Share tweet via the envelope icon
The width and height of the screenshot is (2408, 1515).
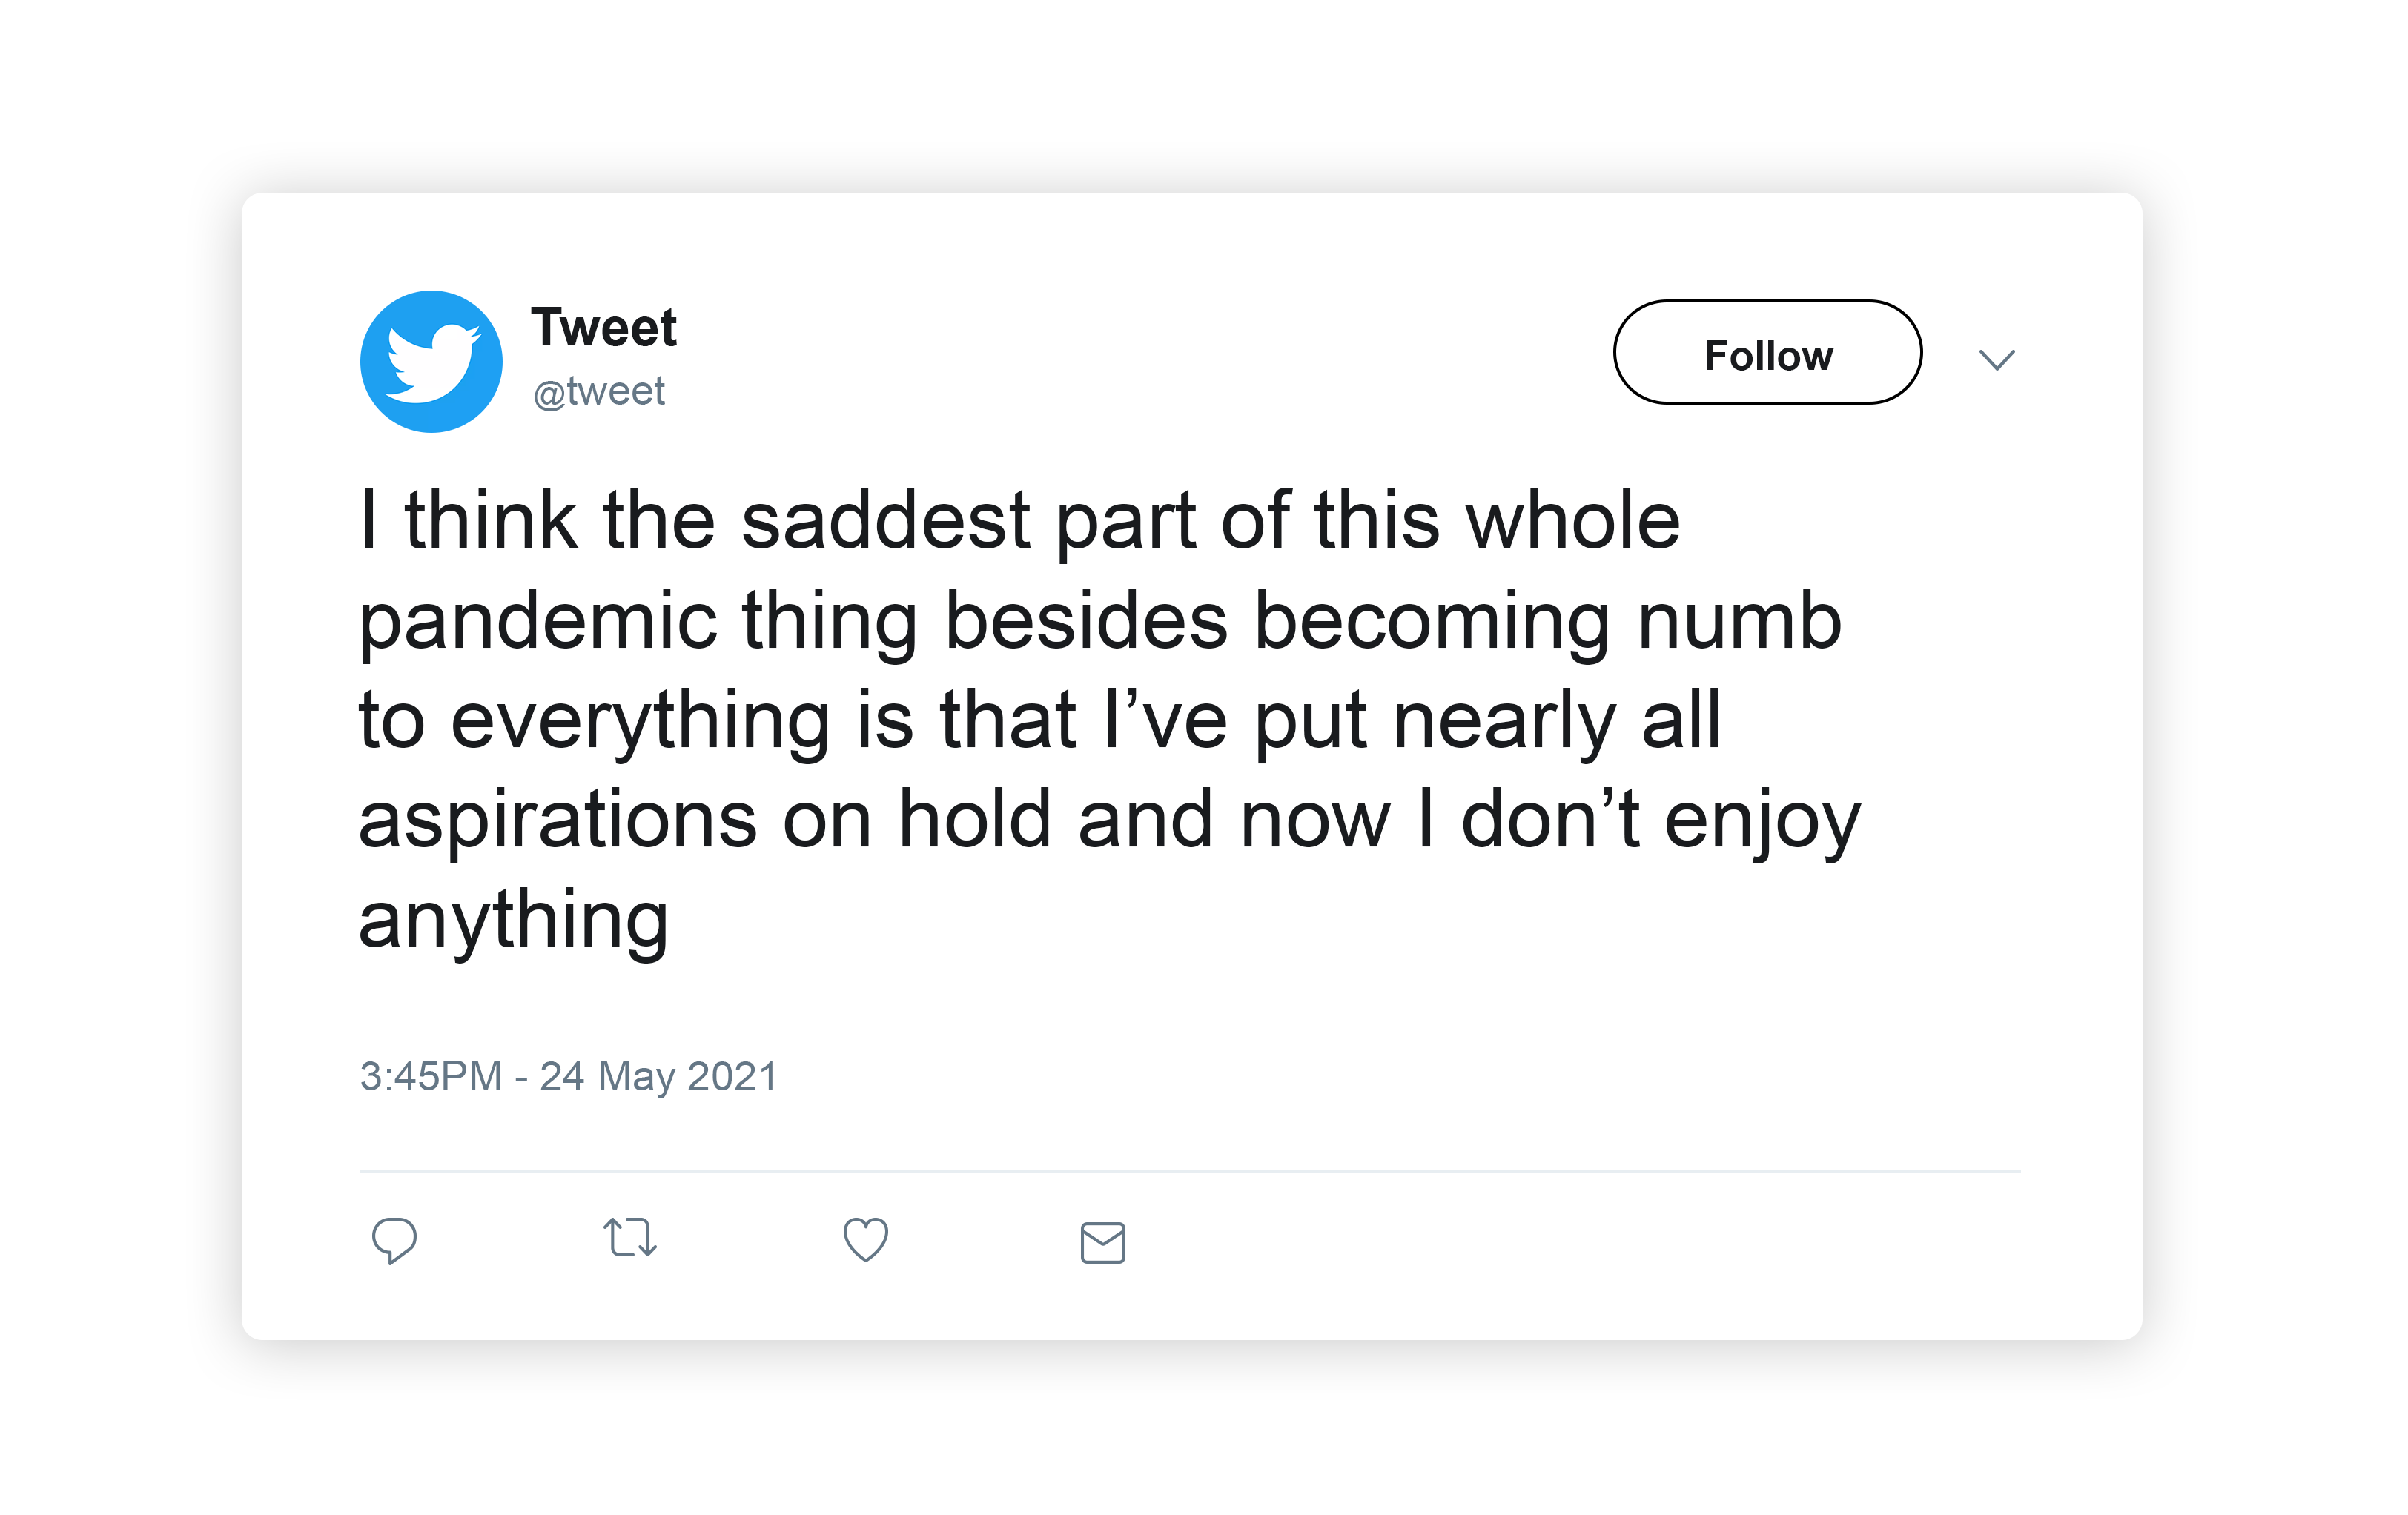click(1103, 1243)
